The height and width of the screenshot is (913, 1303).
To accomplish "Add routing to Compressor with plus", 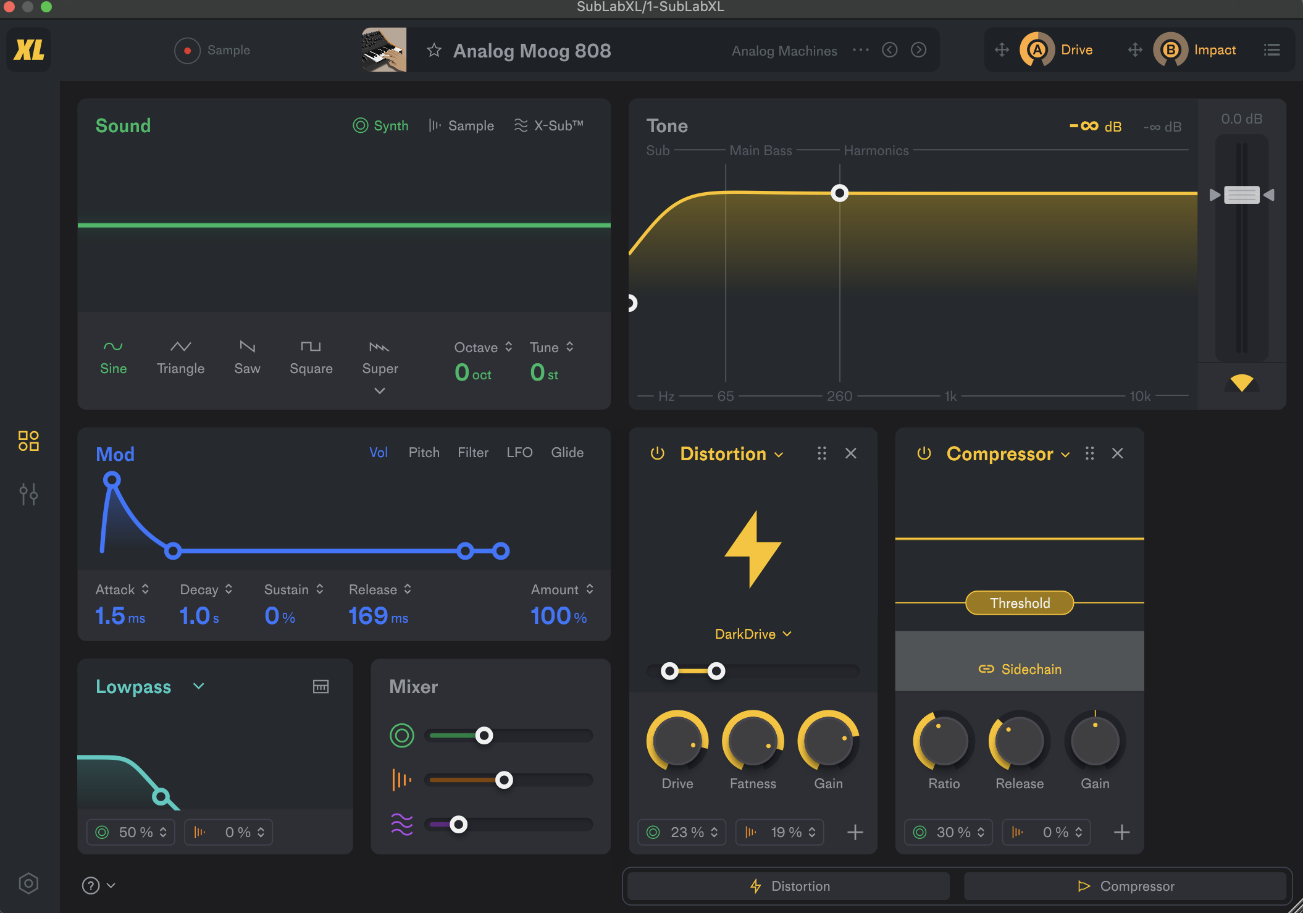I will (x=1121, y=832).
